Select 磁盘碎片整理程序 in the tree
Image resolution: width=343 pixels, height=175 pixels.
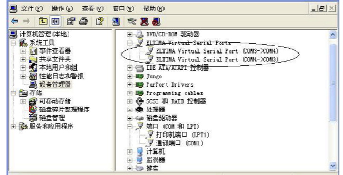[65, 110]
